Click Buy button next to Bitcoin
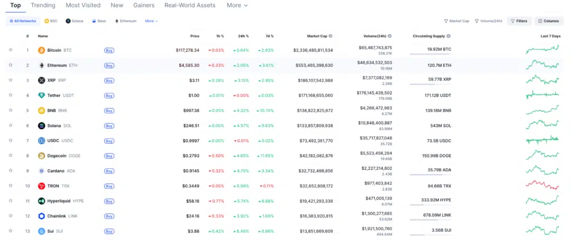This screenshot has height=240, width=572. [109, 51]
